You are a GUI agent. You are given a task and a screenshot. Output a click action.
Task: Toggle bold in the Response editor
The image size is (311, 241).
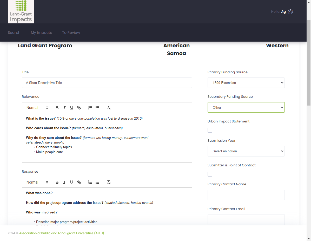(x=57, y=182)
